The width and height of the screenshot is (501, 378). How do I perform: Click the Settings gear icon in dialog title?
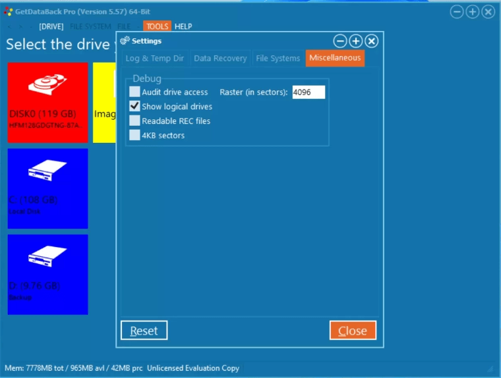tap(125, 41)
